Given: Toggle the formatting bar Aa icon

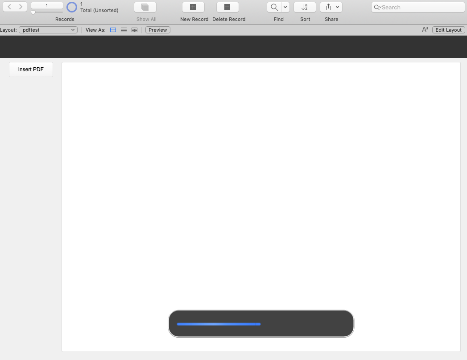Looking at the screenshot, I should [x=425, y=29].
